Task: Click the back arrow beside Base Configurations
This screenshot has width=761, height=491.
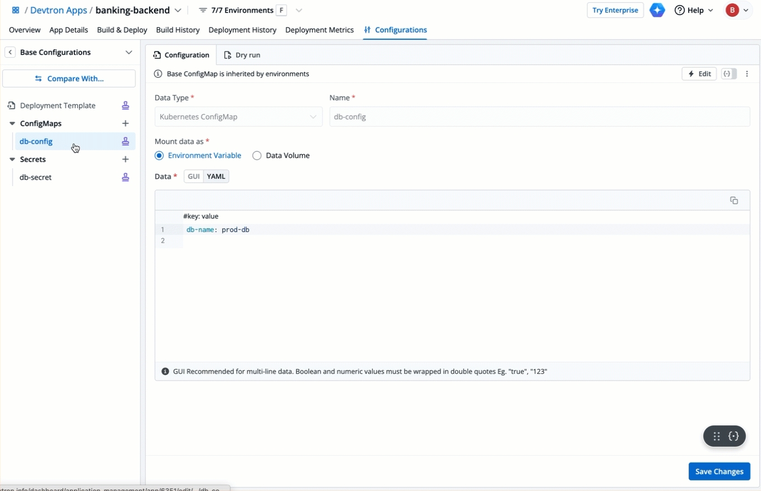Action: tap(10, 52)
